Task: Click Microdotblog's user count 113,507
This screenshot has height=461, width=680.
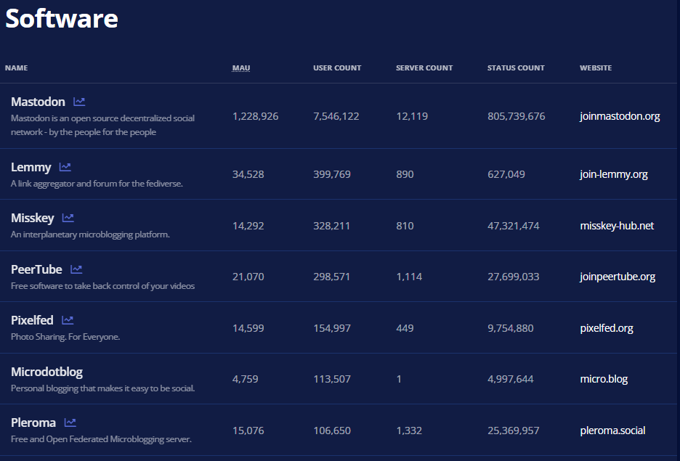Action: point(332,379)
